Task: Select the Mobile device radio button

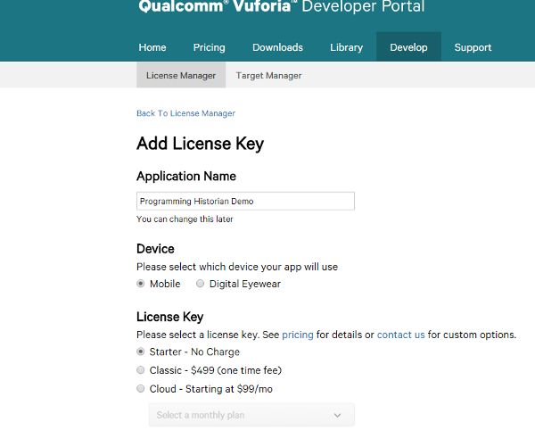Action: pos(141,284)
